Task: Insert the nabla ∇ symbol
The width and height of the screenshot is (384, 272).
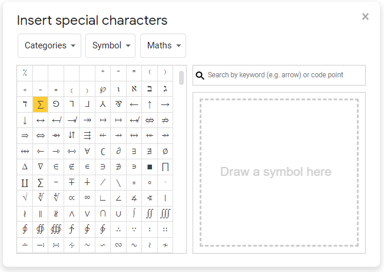Action: click(x=40, y=166)
